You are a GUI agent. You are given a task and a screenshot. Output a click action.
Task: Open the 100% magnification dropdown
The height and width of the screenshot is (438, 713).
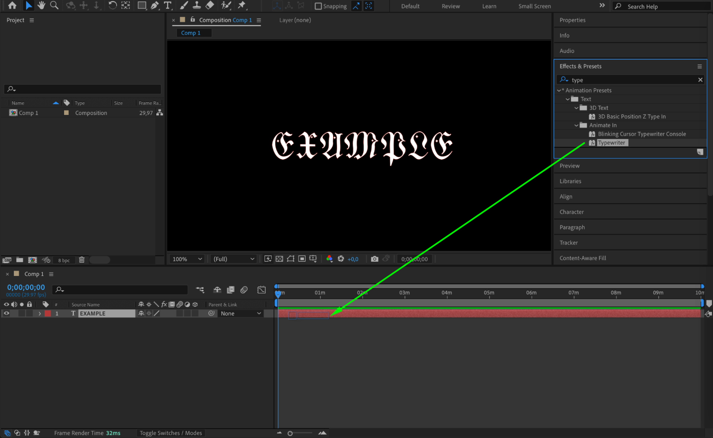tap(187, 259)
